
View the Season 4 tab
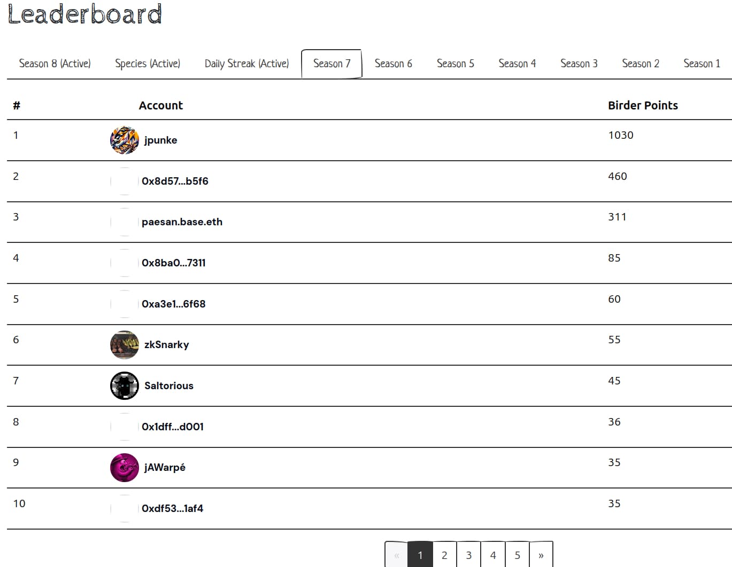[x=517, y=64]
